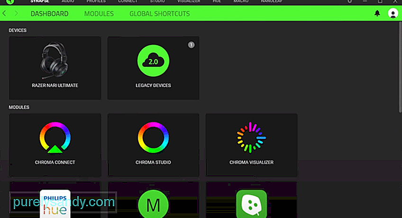The image size is (402, 218).
Task: Click the Chroma Visualizer label
Action: click(x=252, y=163)
